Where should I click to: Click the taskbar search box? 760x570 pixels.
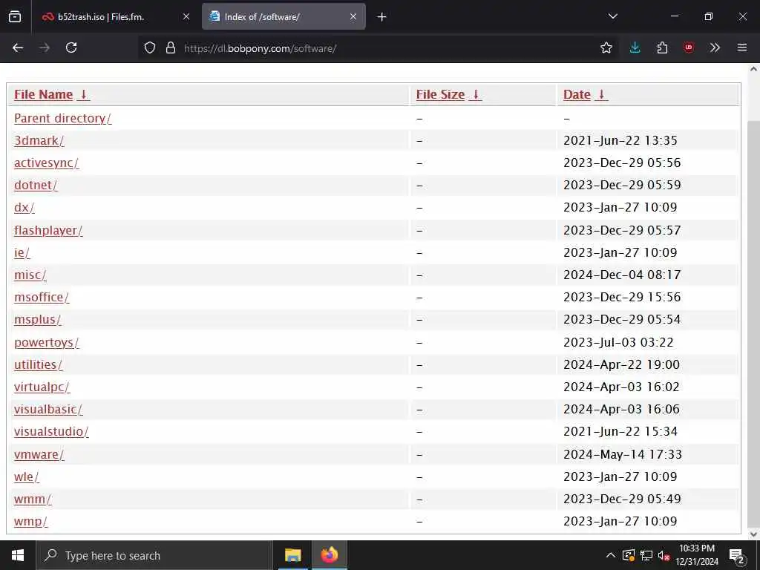pyautogui.click(x=154, y=555)
